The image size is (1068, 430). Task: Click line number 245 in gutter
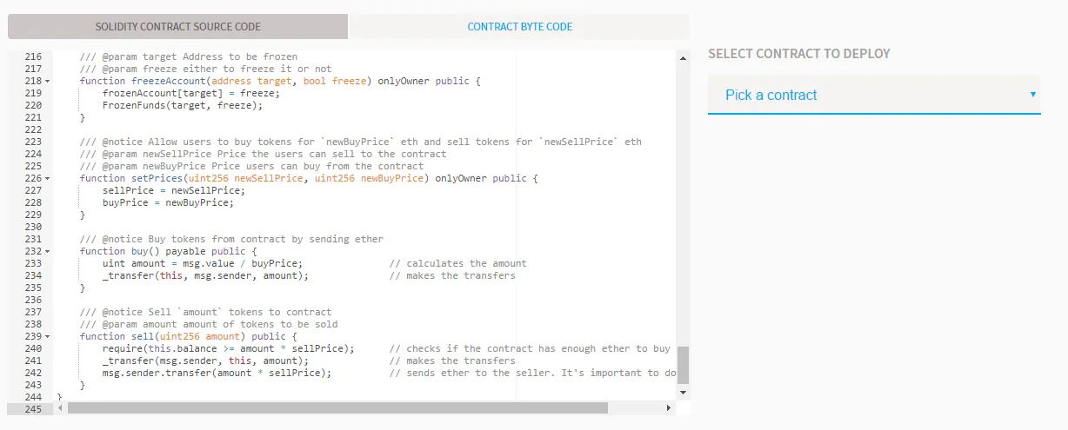pyautogui.click(x=33, y=409)
